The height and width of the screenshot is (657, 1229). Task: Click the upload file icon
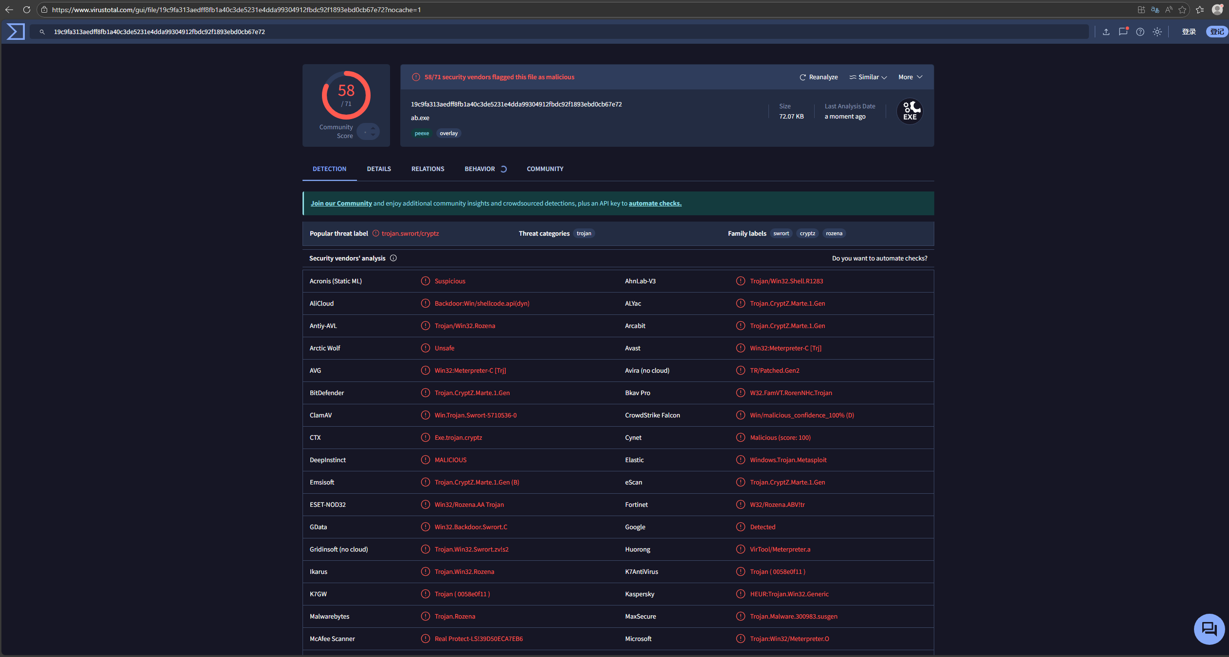pos(1106,32)
